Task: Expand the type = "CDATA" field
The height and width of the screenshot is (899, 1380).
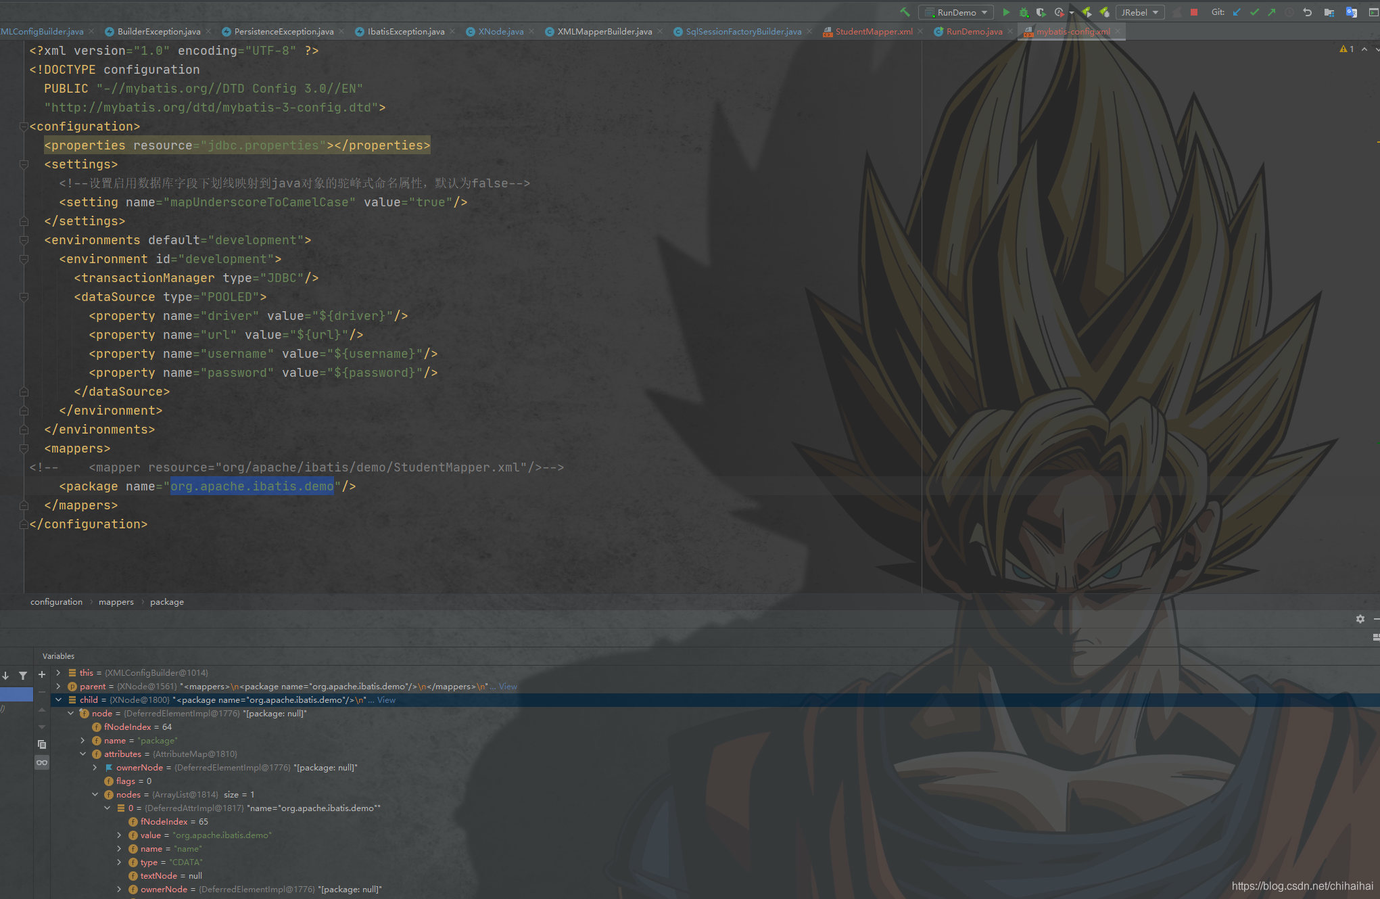Action: [x=119, y=862]
